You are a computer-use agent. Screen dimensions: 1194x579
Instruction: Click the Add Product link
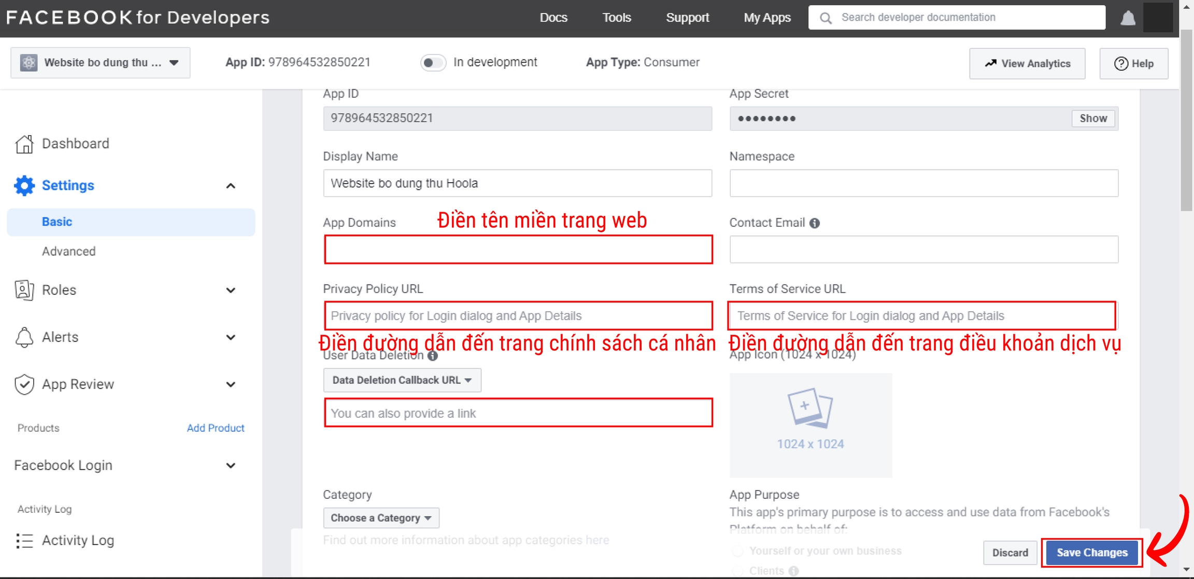215,428
